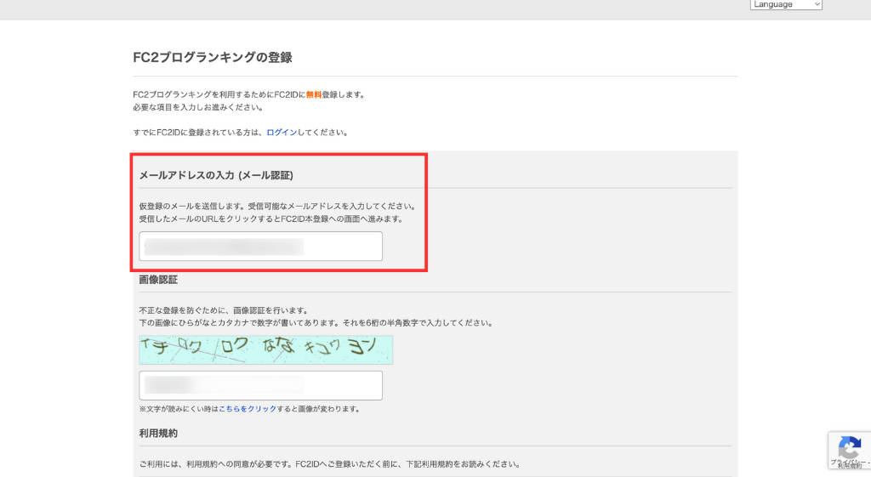Focus the email address input field
The width and height of the screenshot is (871, 477).
point(260,246)
